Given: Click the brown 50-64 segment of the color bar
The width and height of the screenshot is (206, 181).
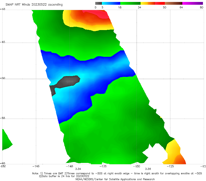Looking at the screenshot, I should pos(173,3).
